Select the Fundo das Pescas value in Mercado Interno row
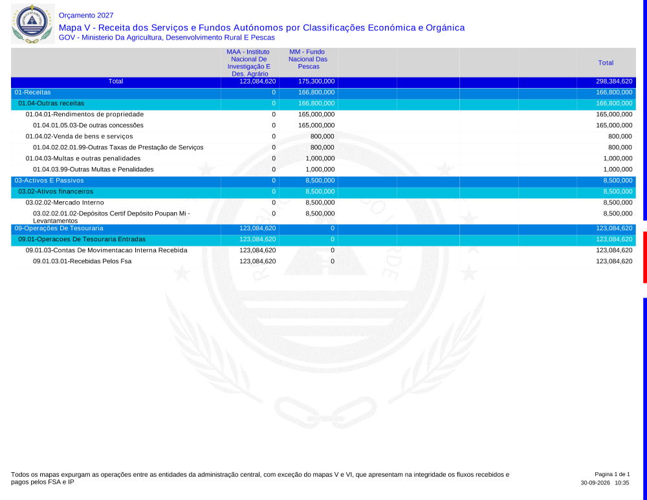The image size is (647, 500). tap(320, 202)
